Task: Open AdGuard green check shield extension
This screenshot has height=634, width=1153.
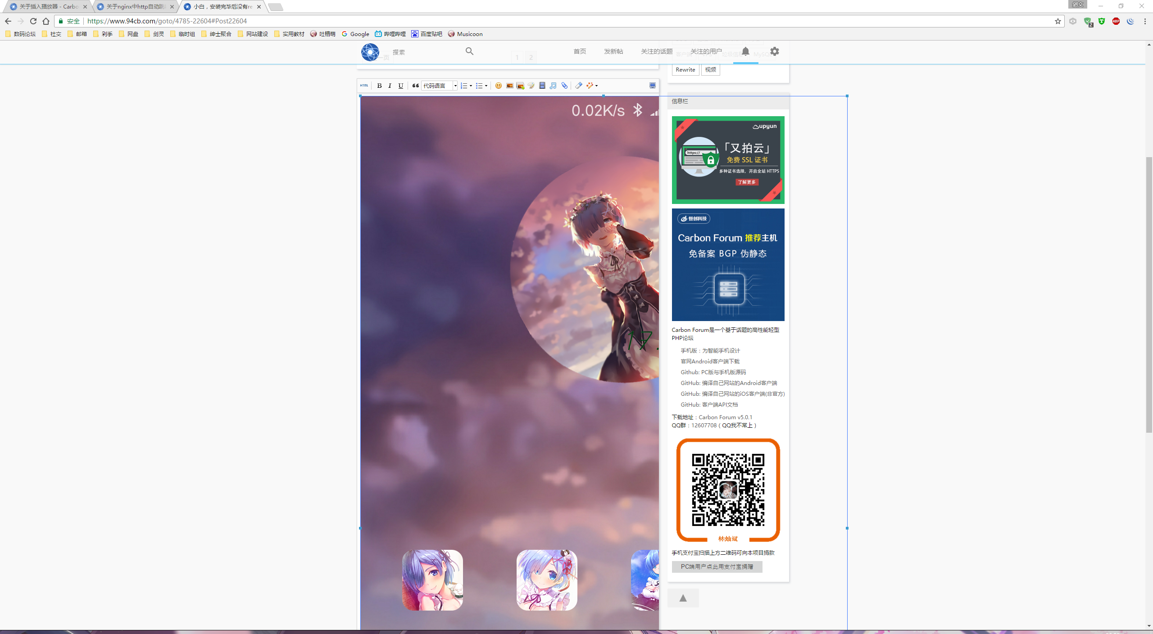Action: pyautogui.click(x=1088, y=21)
